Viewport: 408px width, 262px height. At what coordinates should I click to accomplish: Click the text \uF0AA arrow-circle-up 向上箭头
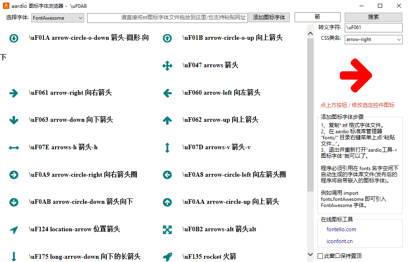[x=231, y=202]
